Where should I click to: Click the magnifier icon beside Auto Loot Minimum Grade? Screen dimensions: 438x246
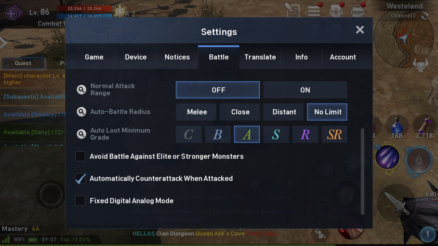coord(81,134)
